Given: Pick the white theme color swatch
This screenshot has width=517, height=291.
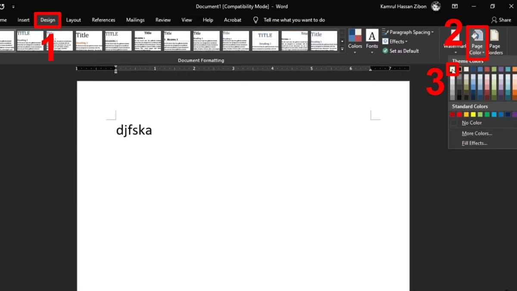Looking at the screenshot, I should (452, 69).
